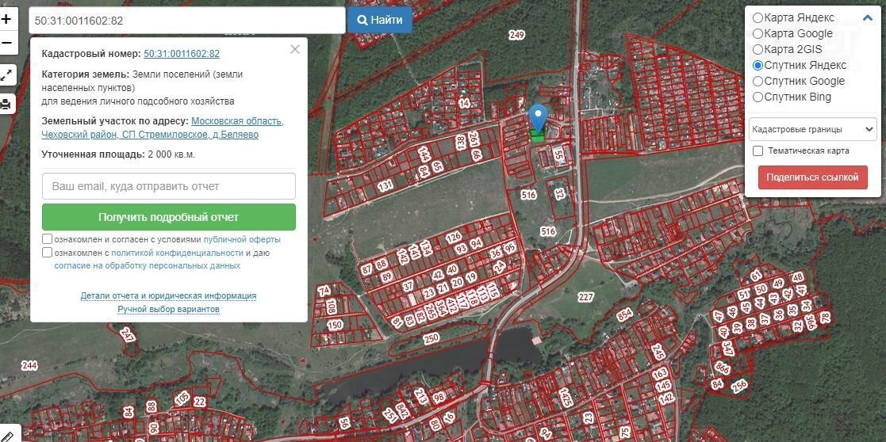This screenshot has width=886, height=442.
Task: Open Кадастровые границы dropdown
Action: tap(812, 129)
